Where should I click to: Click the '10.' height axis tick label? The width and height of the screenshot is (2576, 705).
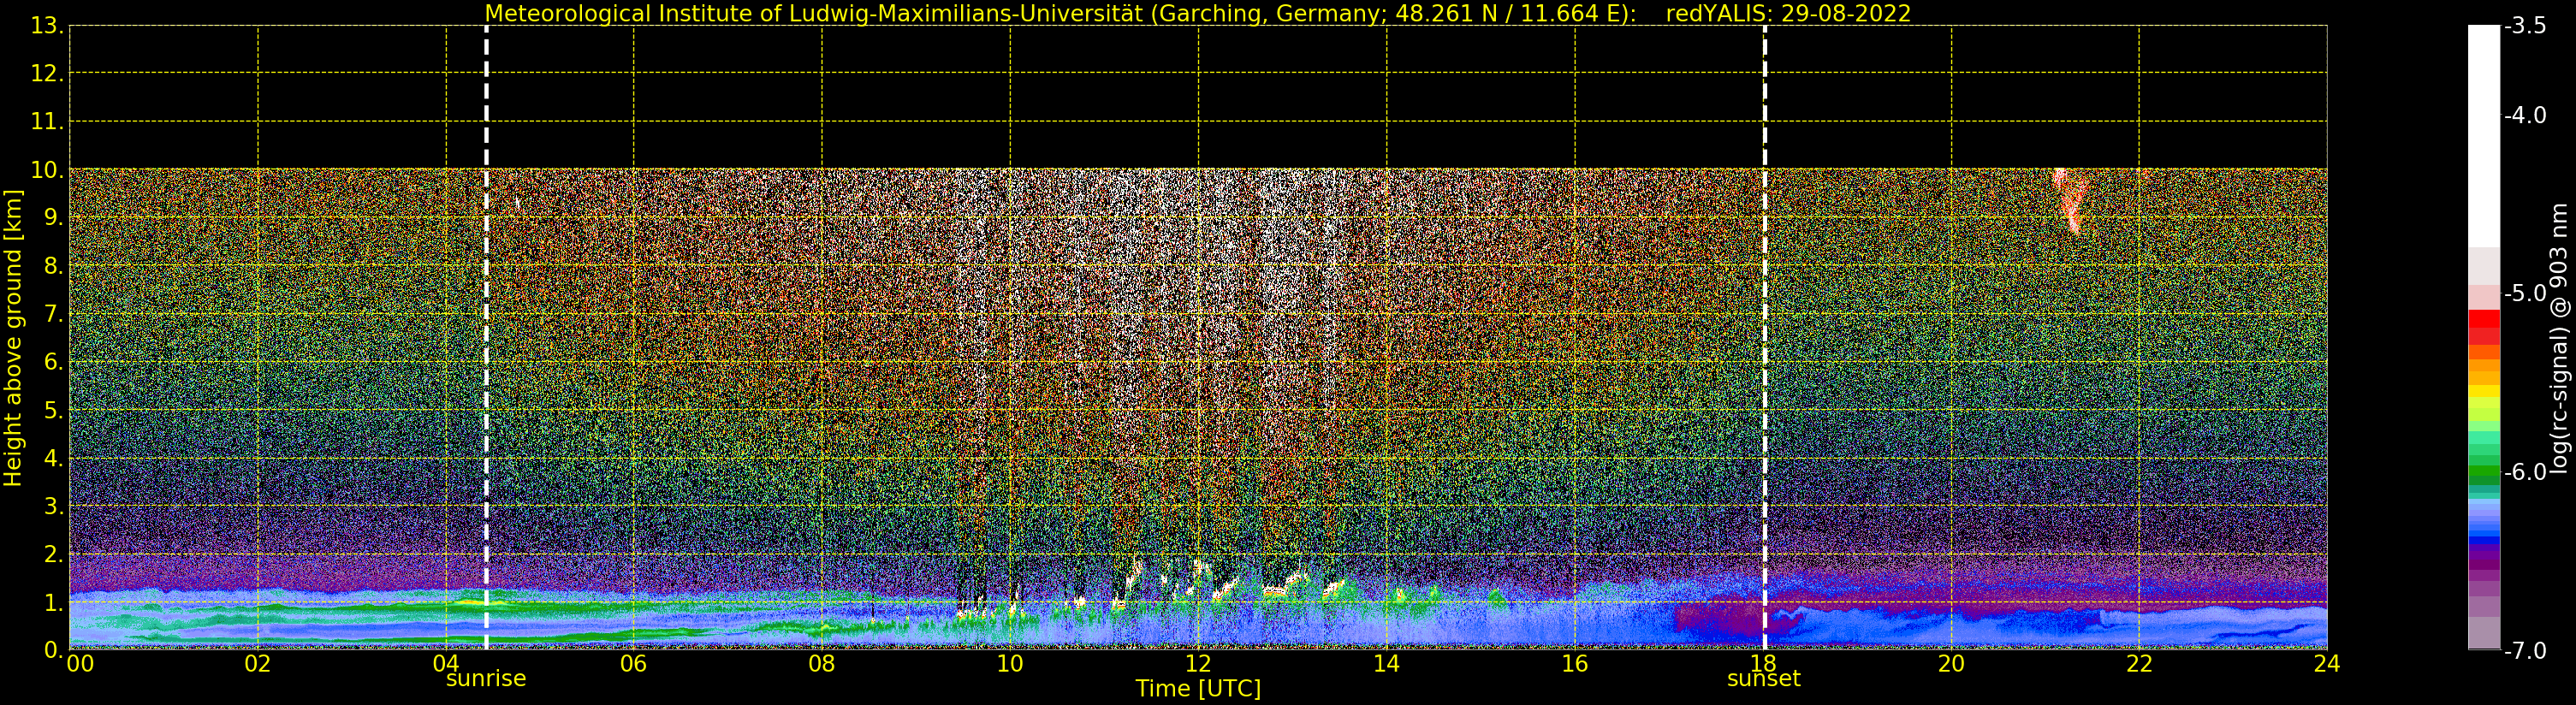(47, 170)
